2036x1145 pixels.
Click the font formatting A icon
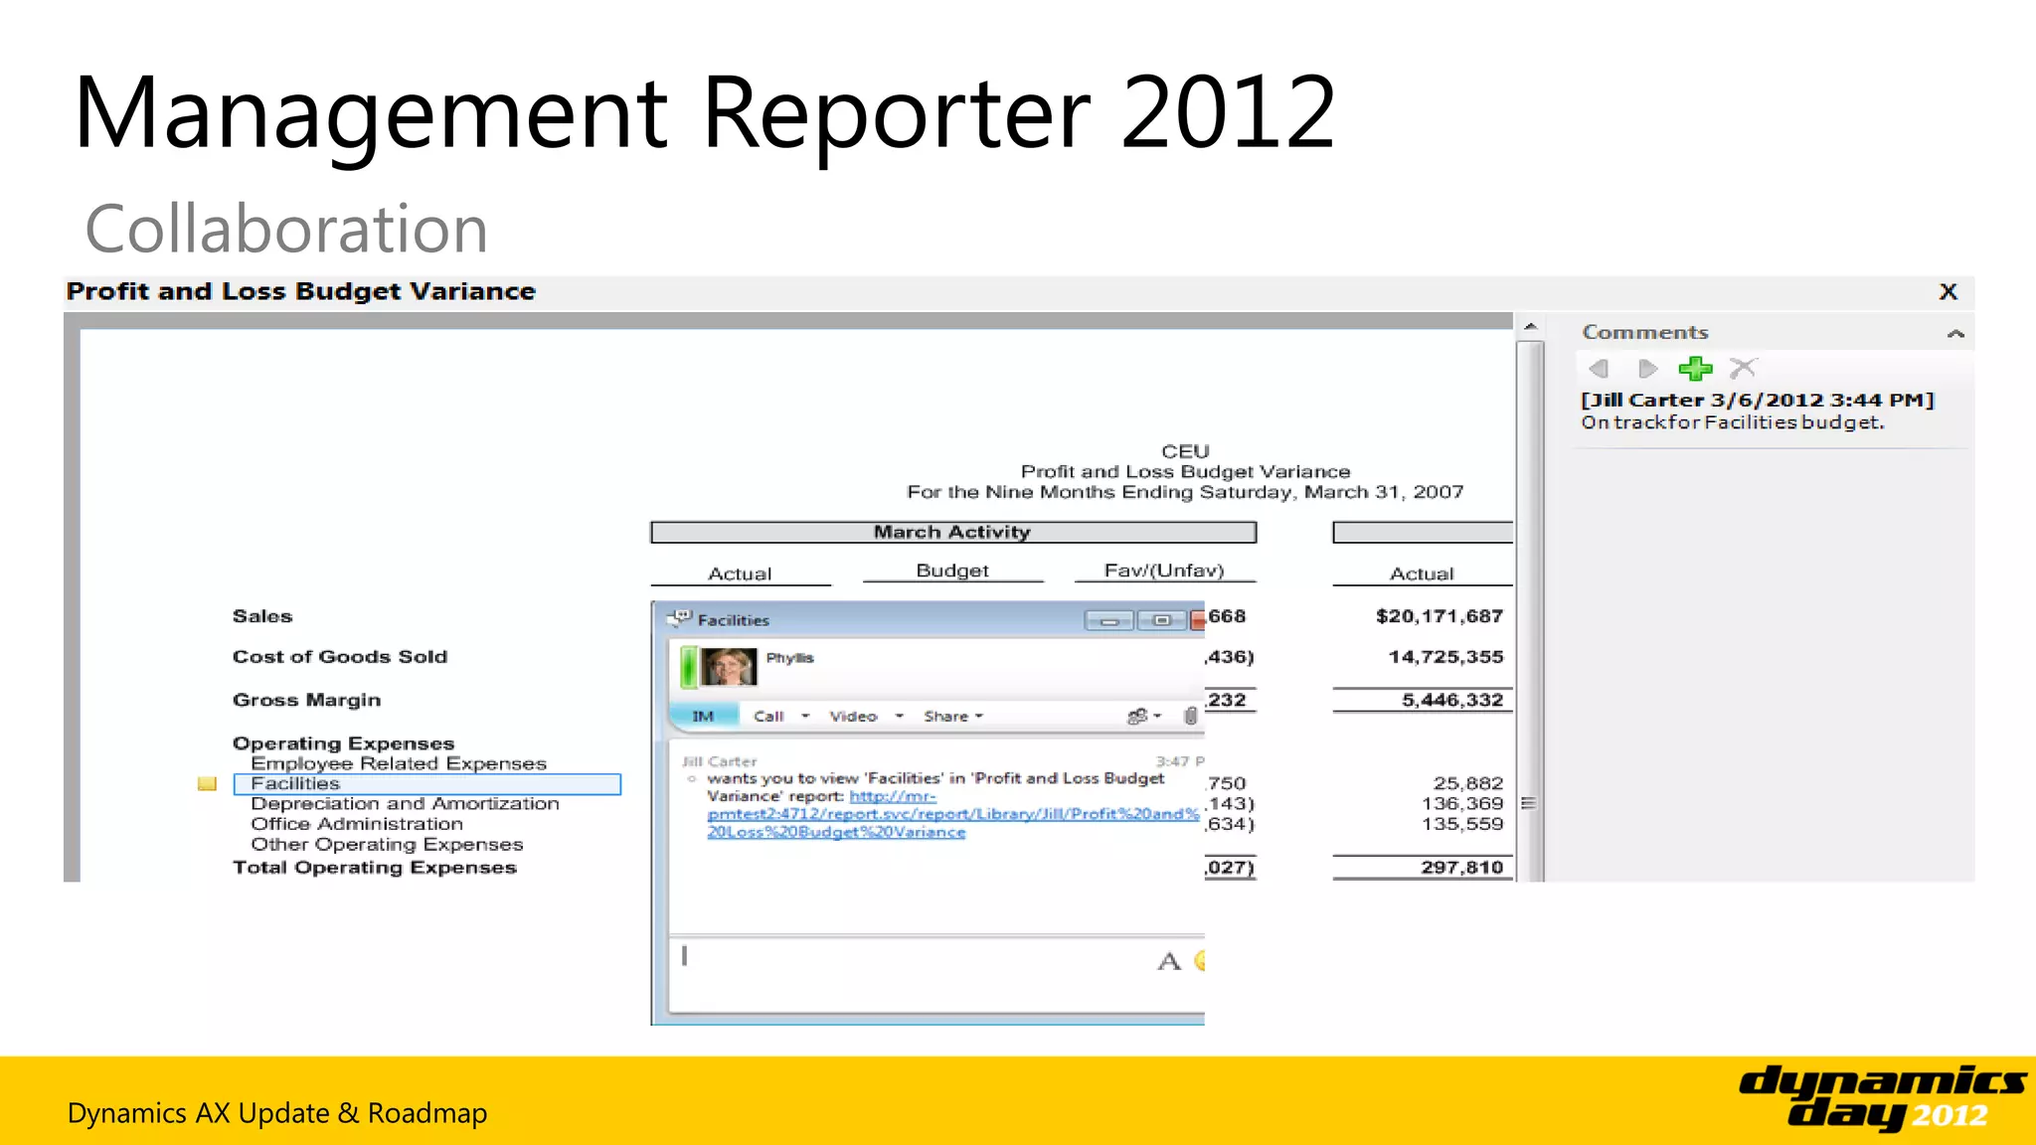[x=1169, y=961]
